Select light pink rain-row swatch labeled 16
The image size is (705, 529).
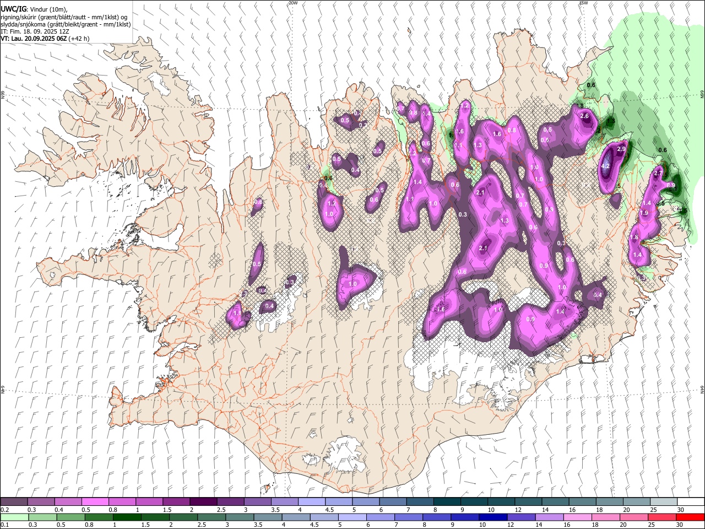(x=578, y=517)
